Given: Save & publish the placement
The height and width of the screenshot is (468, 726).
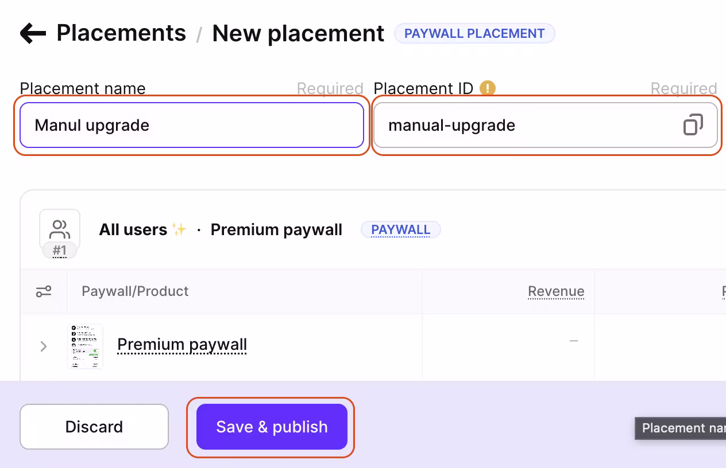Looking at the screenshot, I should pos(272,427).
